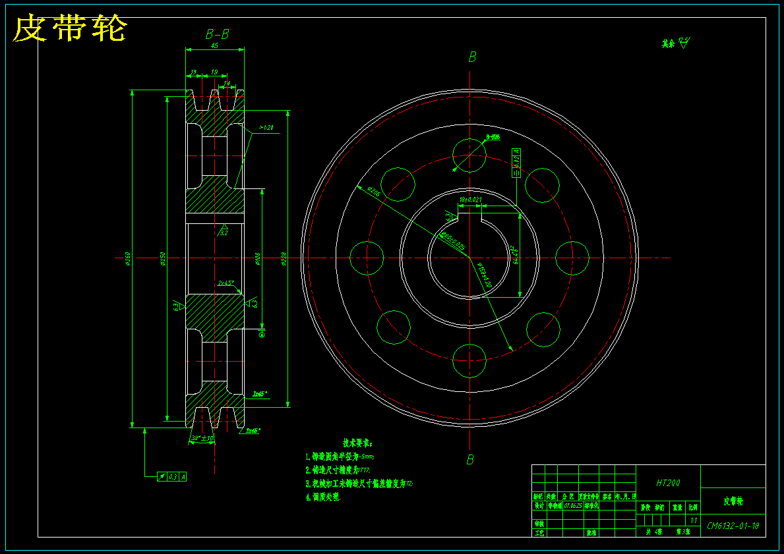784x554 pixels.
Task: Select the upper B section line label
Action: (x=472, y=57)
